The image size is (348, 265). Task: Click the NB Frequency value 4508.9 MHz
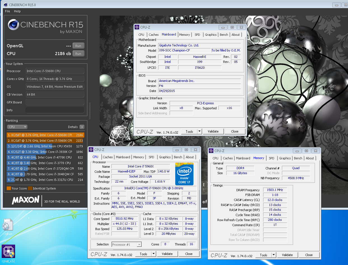296,178
